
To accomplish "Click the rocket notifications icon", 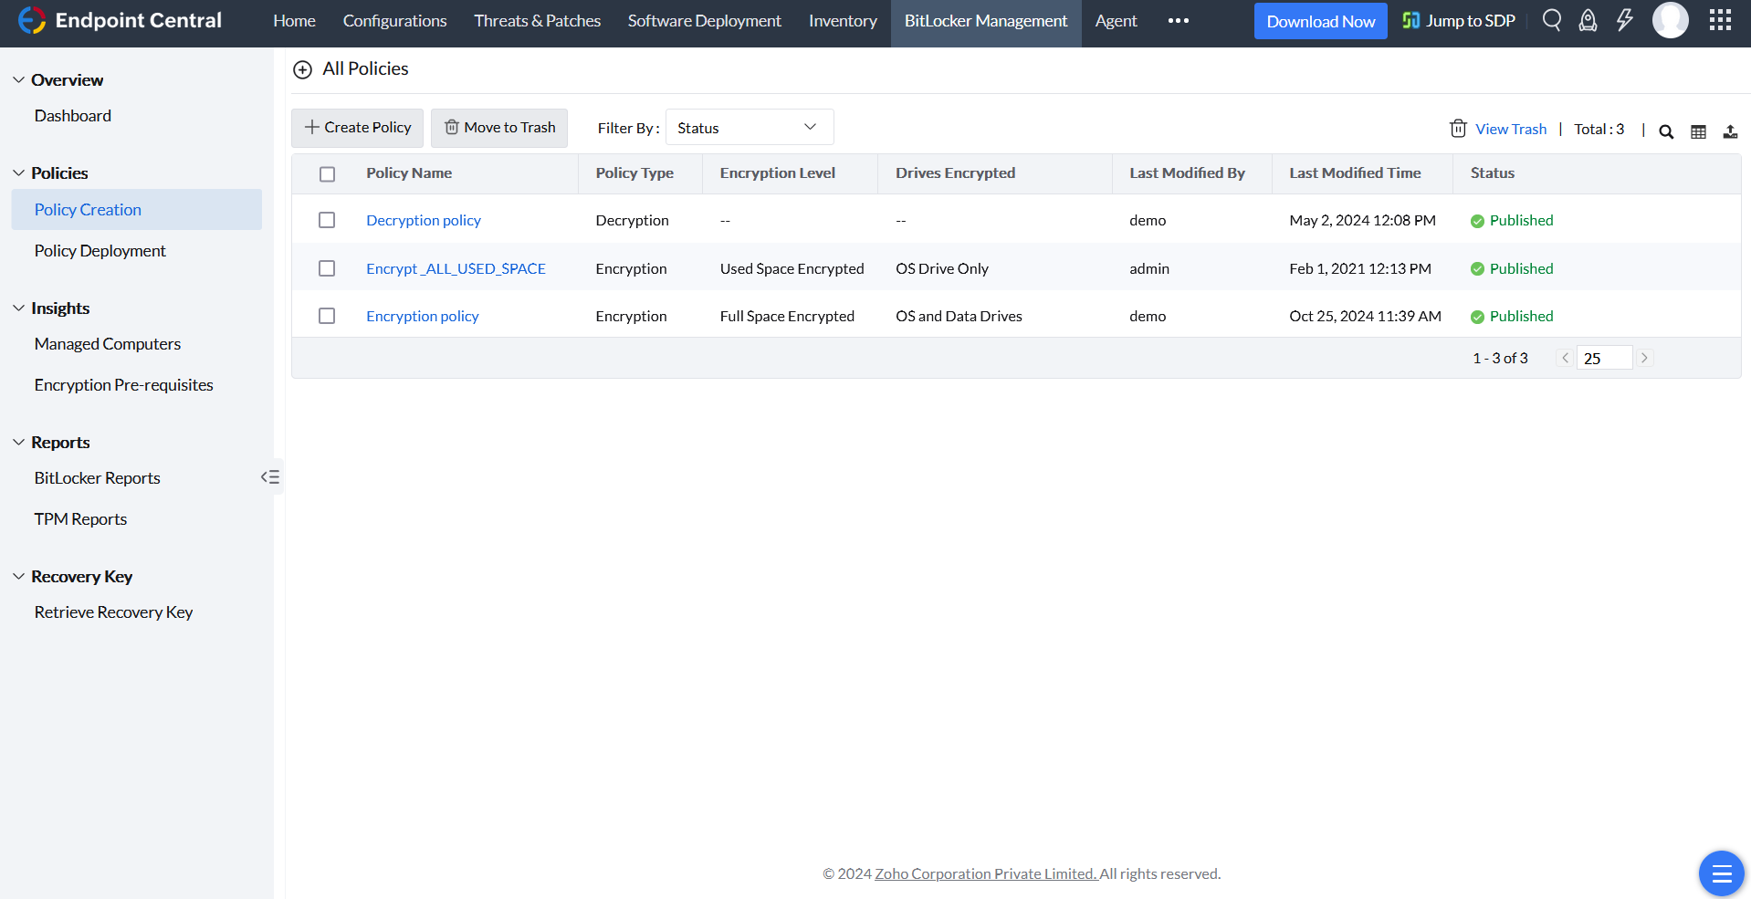I will tap(1588, 20).
